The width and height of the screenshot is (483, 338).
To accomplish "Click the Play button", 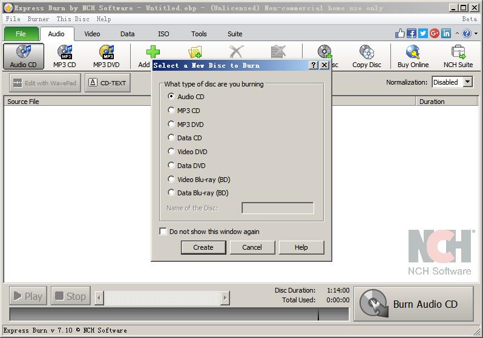I will (x=28, y=296).
